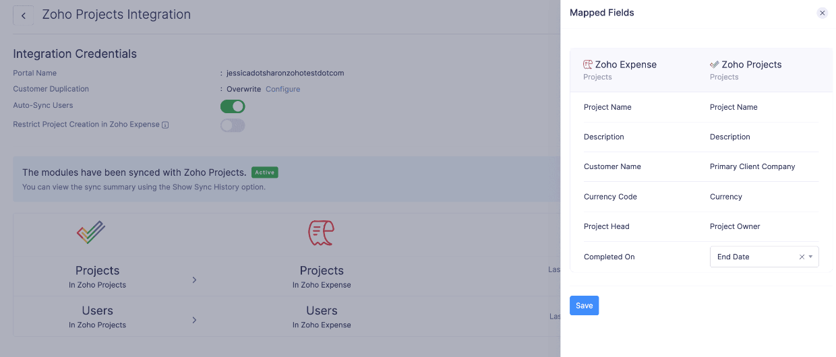Click info icon beside Restrict Project Creation
Image resolution: width=836 pixels, height=357 pixels.
tap(165, 125)
